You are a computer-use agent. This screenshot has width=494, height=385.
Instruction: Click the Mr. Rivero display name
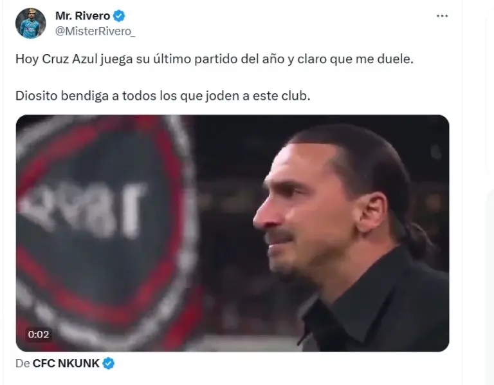point(82,15)
